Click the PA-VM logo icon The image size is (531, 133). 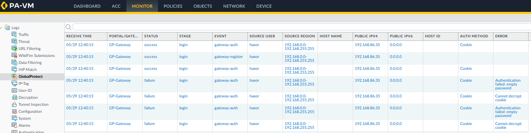(4, 6)
